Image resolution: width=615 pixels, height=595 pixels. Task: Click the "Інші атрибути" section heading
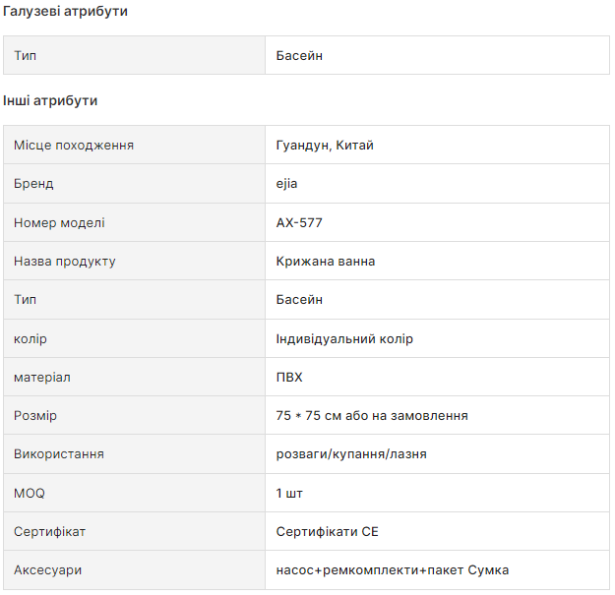click(x=50, y=100)
